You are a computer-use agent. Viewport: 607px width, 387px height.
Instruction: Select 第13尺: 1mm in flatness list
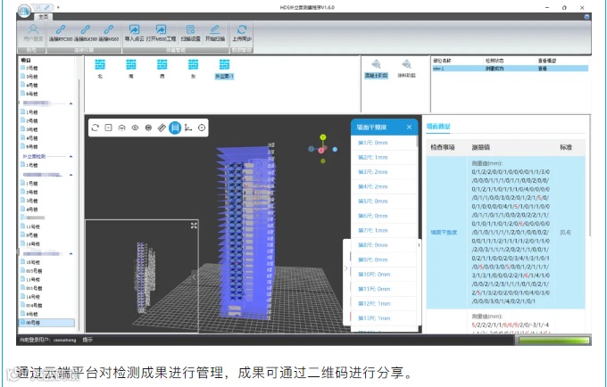[x=383, y=318]
